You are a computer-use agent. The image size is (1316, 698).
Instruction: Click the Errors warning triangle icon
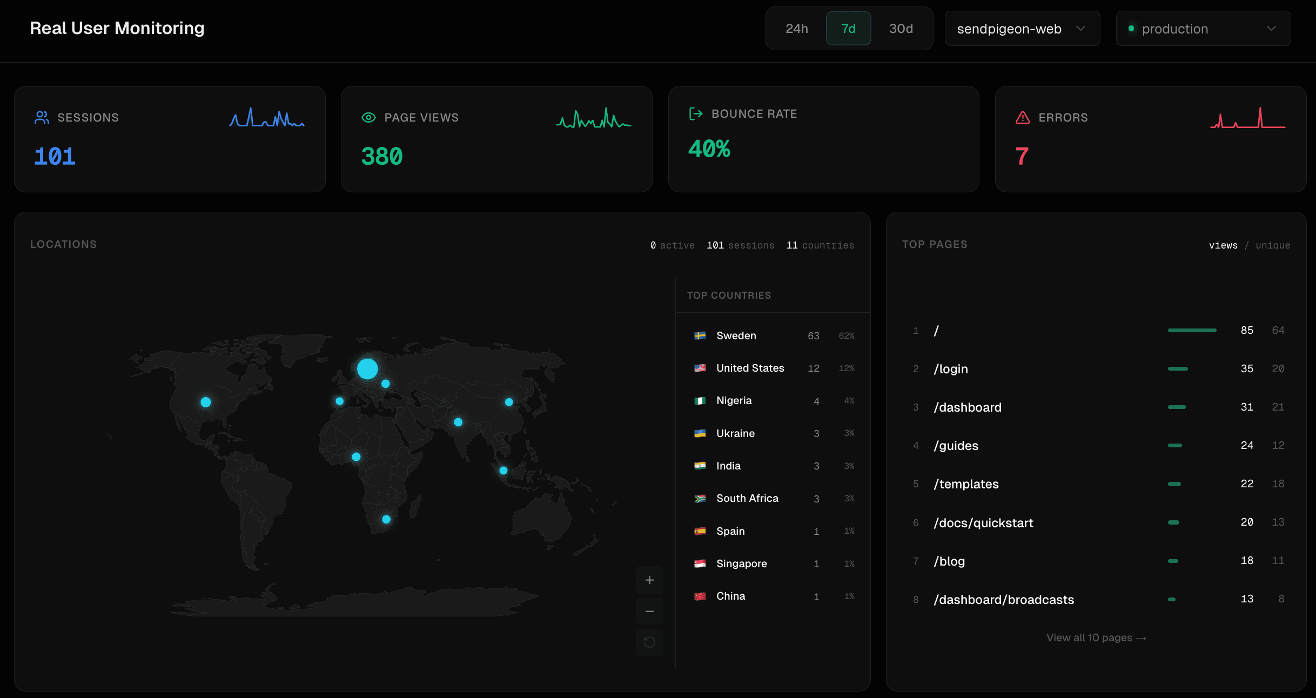tap(1023, 117)
